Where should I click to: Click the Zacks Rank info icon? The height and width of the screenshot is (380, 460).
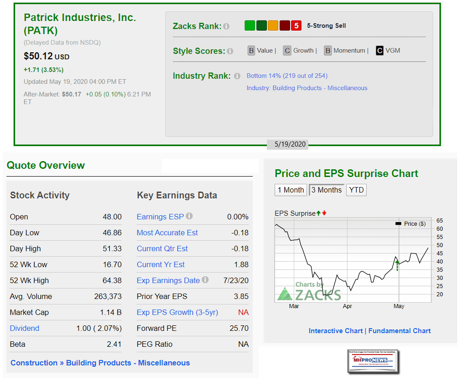[226, 26]
